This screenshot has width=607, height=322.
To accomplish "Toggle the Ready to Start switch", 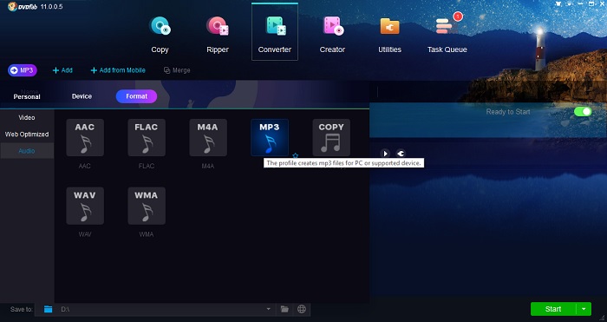I will point(583,112).
